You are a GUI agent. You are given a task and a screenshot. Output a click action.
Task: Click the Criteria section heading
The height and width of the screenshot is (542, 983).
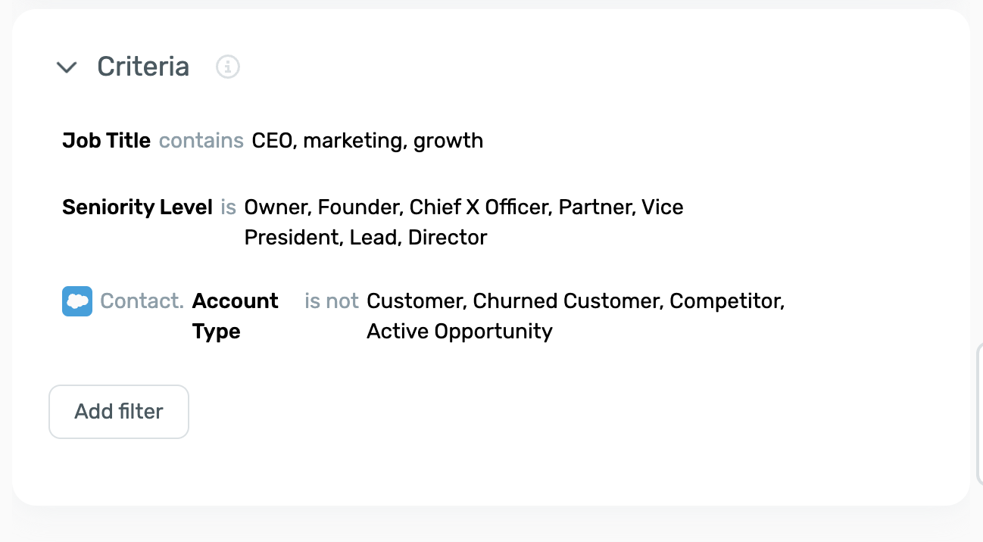[x=143, y=67]
